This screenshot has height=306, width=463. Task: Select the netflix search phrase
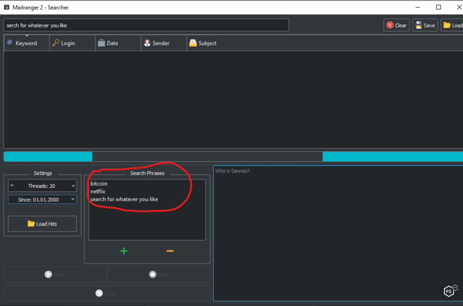[98, 191]
